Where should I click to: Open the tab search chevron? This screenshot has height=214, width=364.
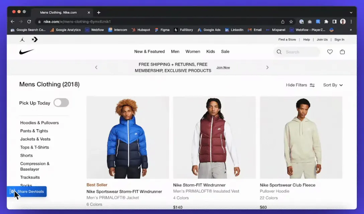(351, 12)
